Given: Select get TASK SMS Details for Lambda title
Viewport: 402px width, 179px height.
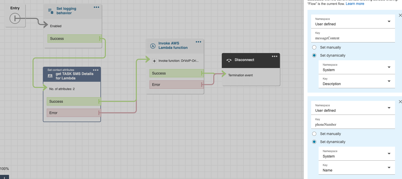Looking at the screenshot, I should 75,76.
